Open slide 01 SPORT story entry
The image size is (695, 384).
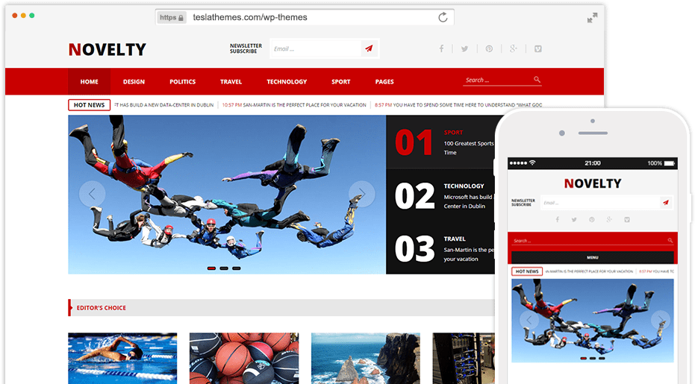pyautogui.click(x=440, y=142)
